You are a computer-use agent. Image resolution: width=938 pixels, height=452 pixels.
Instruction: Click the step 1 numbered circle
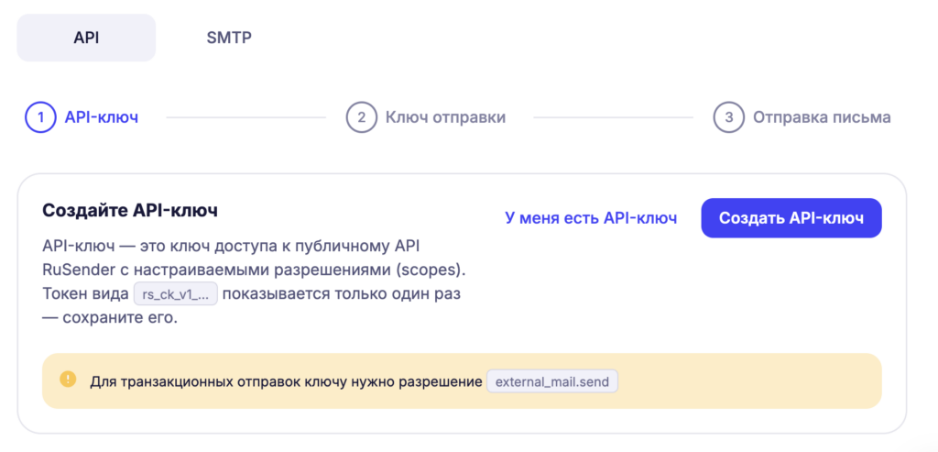pyautogui.click(x=40, y=117)
